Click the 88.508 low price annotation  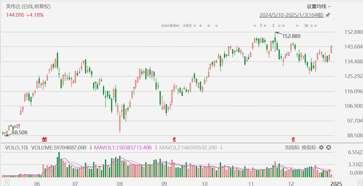click(19, 132)
